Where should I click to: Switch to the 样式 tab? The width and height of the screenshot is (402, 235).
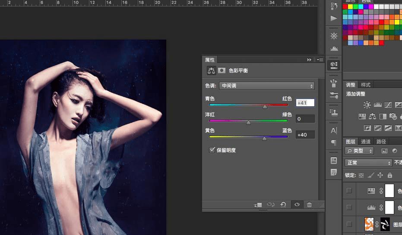366,85
